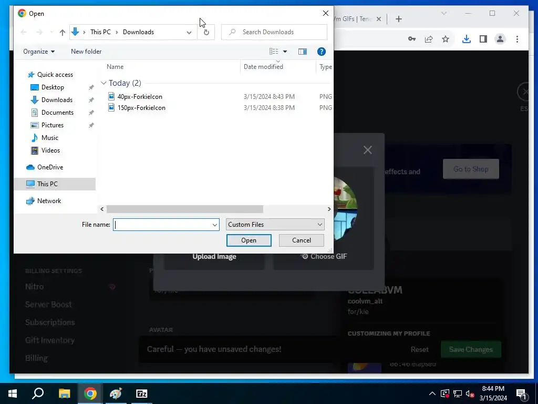538x404 pixels.
Task: Select This PC in the navigation pane
Action: pos(55,184)
